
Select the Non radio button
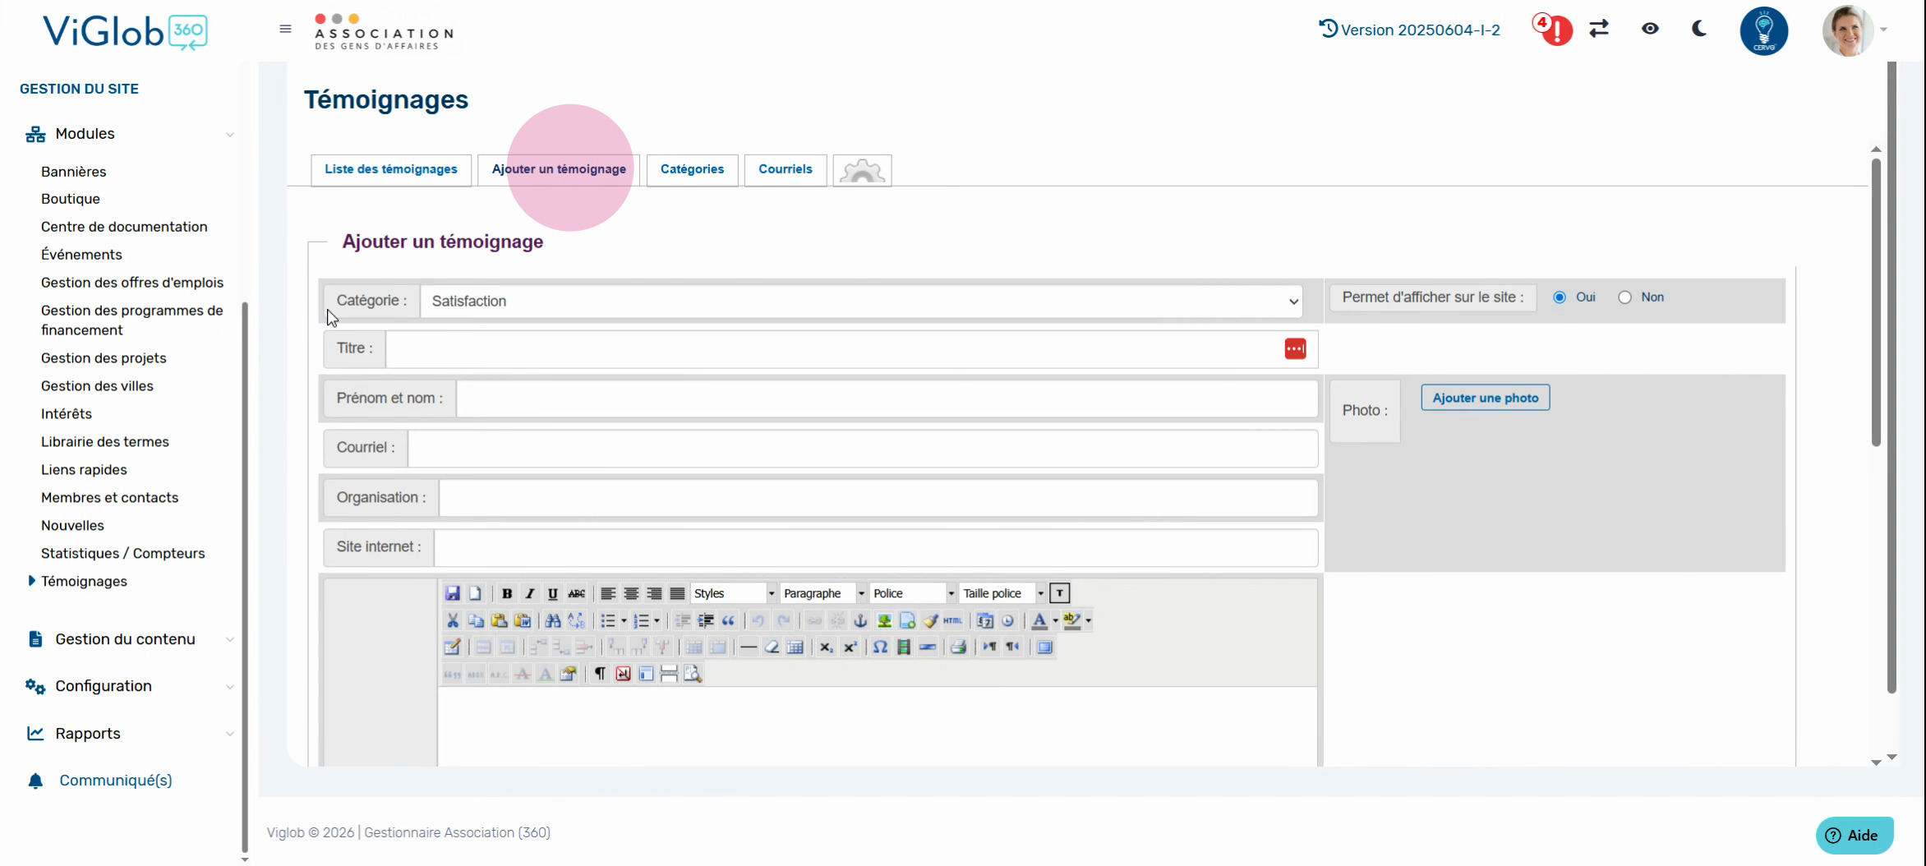click(1624, 297)
